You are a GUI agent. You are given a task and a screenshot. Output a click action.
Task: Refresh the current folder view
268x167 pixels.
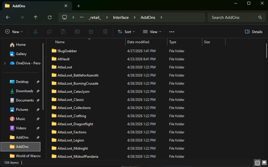click(50, 17)
